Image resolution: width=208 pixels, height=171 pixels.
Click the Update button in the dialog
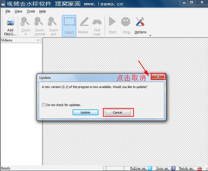tap(85, 112)
